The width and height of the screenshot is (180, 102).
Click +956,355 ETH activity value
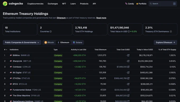[x=79, y=55]
